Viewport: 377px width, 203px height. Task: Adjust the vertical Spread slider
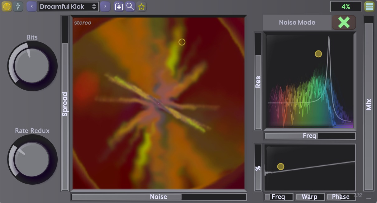pos(65,104)
